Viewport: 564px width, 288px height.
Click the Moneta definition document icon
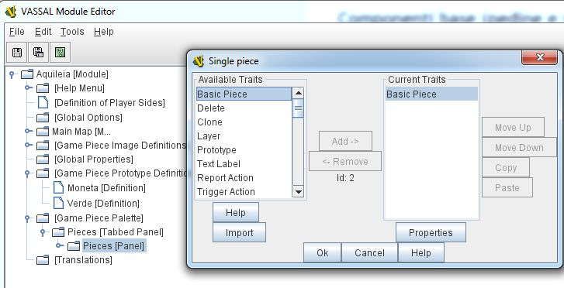tap(58, 187)
